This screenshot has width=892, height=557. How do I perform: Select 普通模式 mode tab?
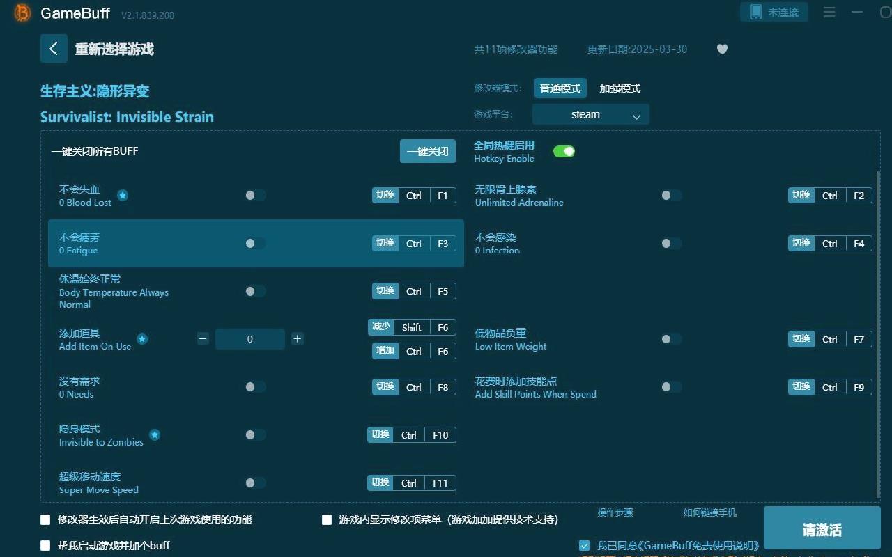pyautogui.click(x=560, y=88)
